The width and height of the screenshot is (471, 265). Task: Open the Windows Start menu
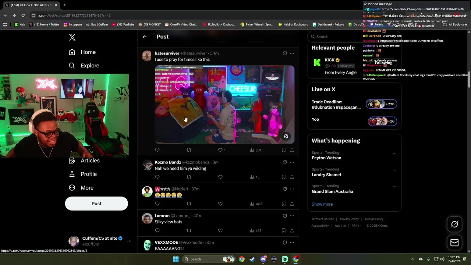pos(176,259)
